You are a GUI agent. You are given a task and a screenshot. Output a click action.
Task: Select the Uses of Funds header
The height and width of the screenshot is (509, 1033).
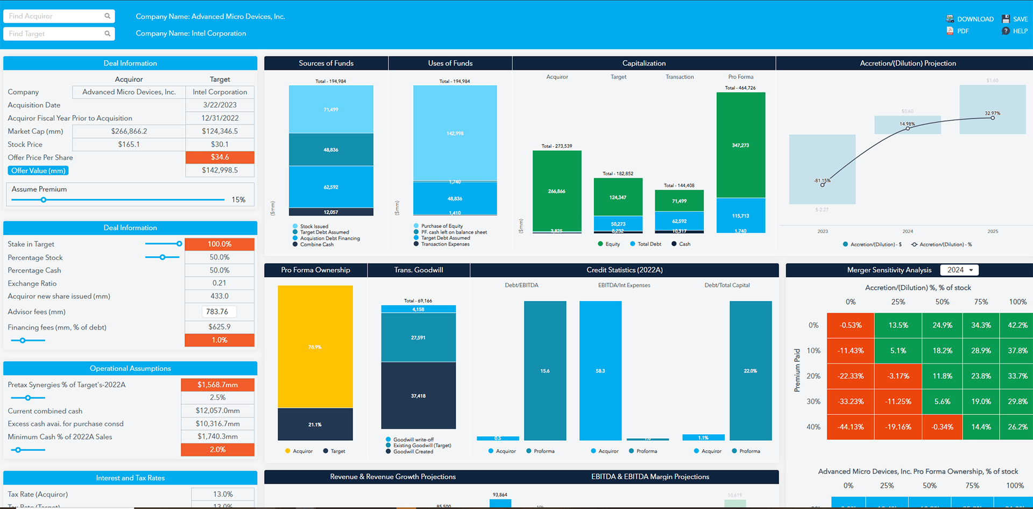[450, 63]
